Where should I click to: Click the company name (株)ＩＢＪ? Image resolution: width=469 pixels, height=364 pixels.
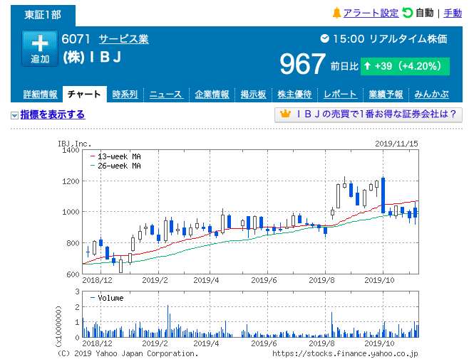click(x=92, y=57)
